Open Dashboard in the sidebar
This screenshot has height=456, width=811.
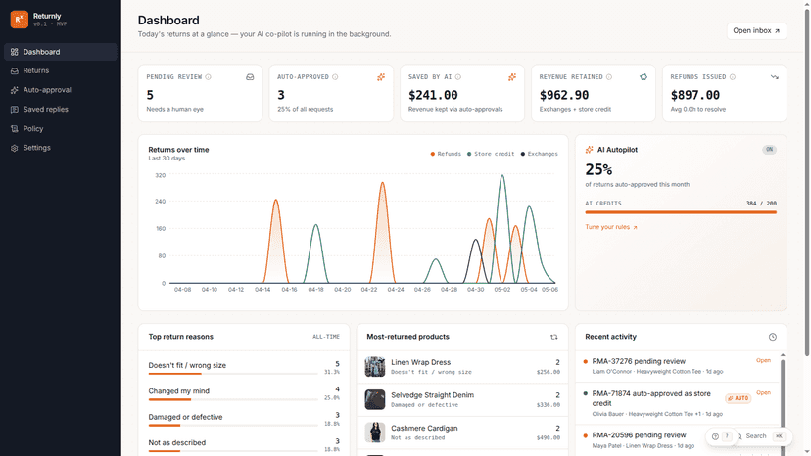61,52
